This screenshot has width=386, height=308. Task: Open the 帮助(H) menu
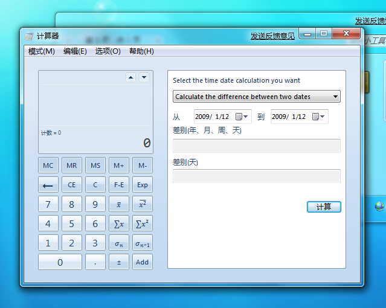pos(141,51)
